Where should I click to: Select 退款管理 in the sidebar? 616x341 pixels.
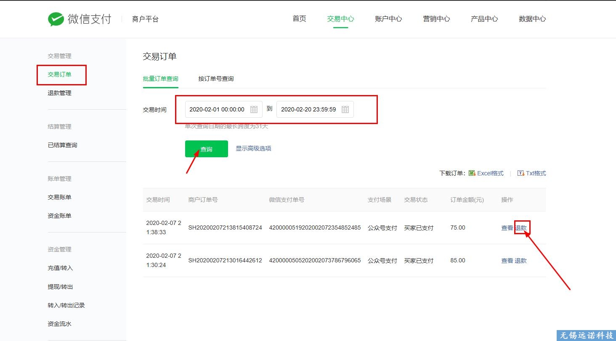60,93
